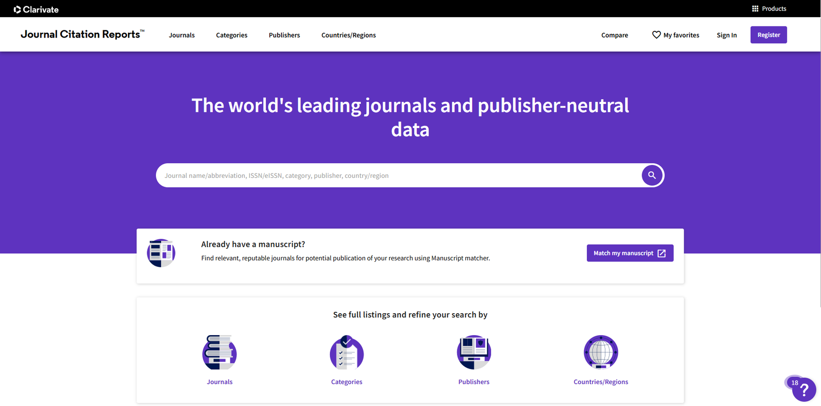Image resolution: width=821 pixels, height=406 pixels.
Task: Click the Clarivate logo in top bar
Action: pyautogui.click(x=36, y=9)
